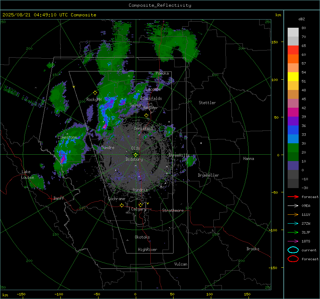Click the -100 tick label on right axis

(x=273, y=230)
